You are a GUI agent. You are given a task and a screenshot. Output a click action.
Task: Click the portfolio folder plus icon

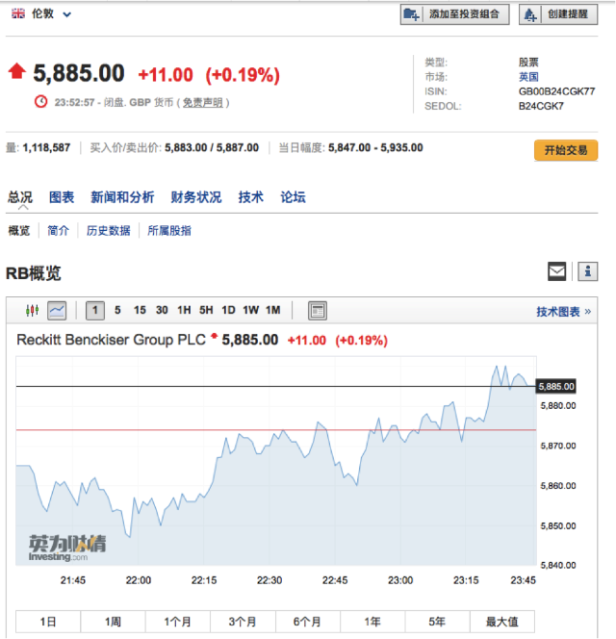411,14
